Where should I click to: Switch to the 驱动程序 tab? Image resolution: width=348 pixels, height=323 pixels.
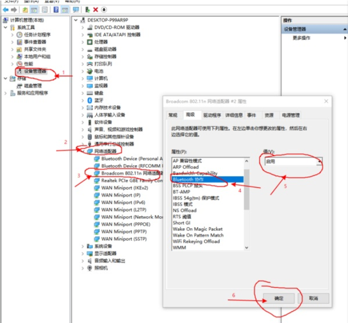point(212,115)
